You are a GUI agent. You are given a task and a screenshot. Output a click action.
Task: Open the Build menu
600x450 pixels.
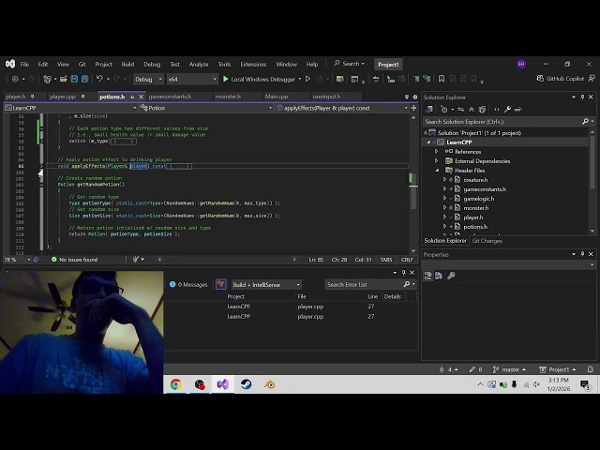pyautogui.click(x=127, y=65)
